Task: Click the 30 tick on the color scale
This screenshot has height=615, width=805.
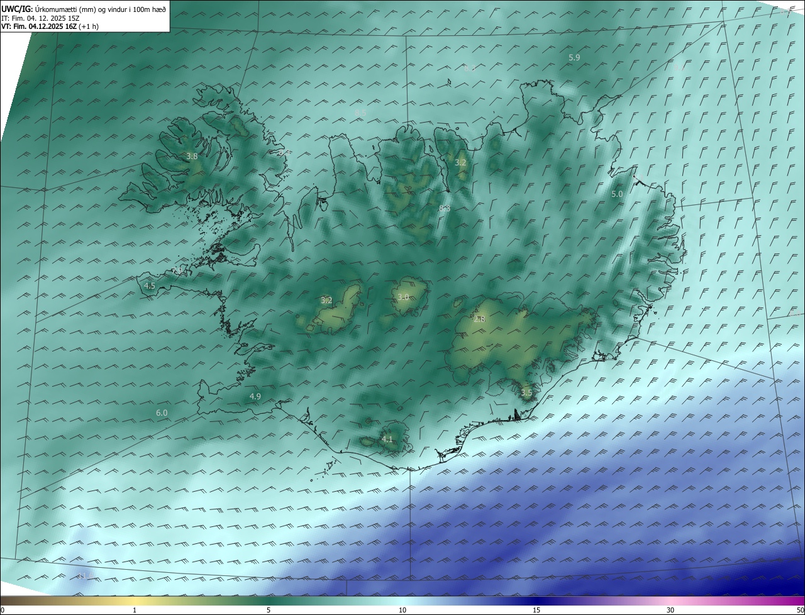Action: pos(670,610)
